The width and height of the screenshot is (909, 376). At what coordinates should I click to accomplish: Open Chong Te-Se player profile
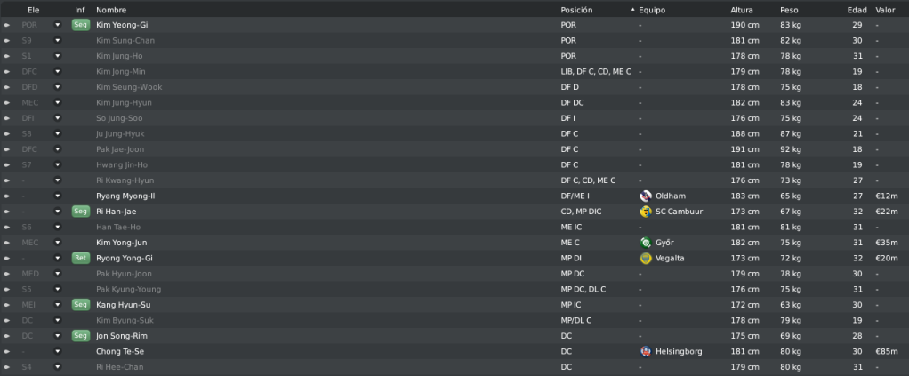120,352
